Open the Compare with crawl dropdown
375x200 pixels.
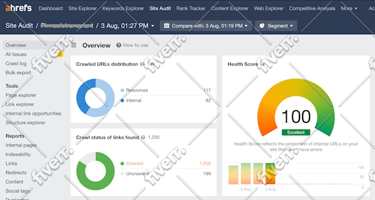206,25
